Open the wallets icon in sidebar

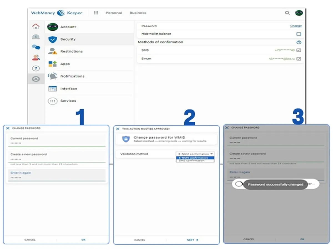36,36
